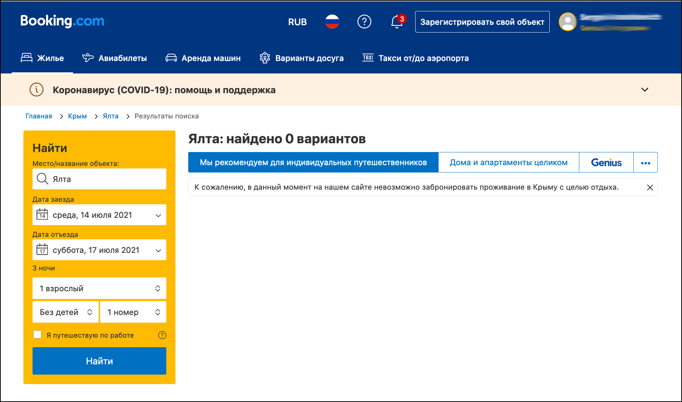The height and width of the screenshot is (402, 682).
Task: Select Такси от/до аэропорта tab
Action: click(x=415, y=58)
